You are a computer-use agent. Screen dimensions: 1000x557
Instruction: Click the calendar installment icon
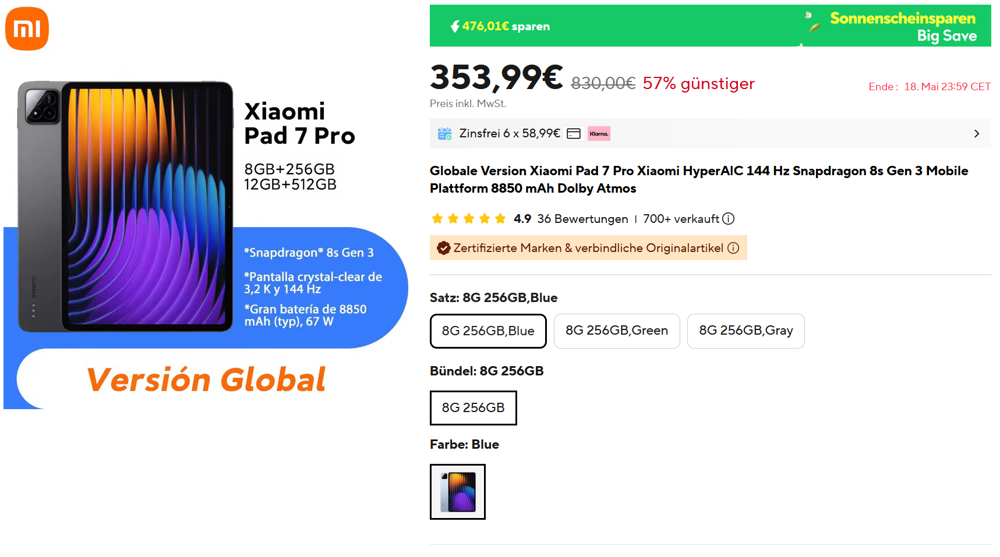[444, 134]
